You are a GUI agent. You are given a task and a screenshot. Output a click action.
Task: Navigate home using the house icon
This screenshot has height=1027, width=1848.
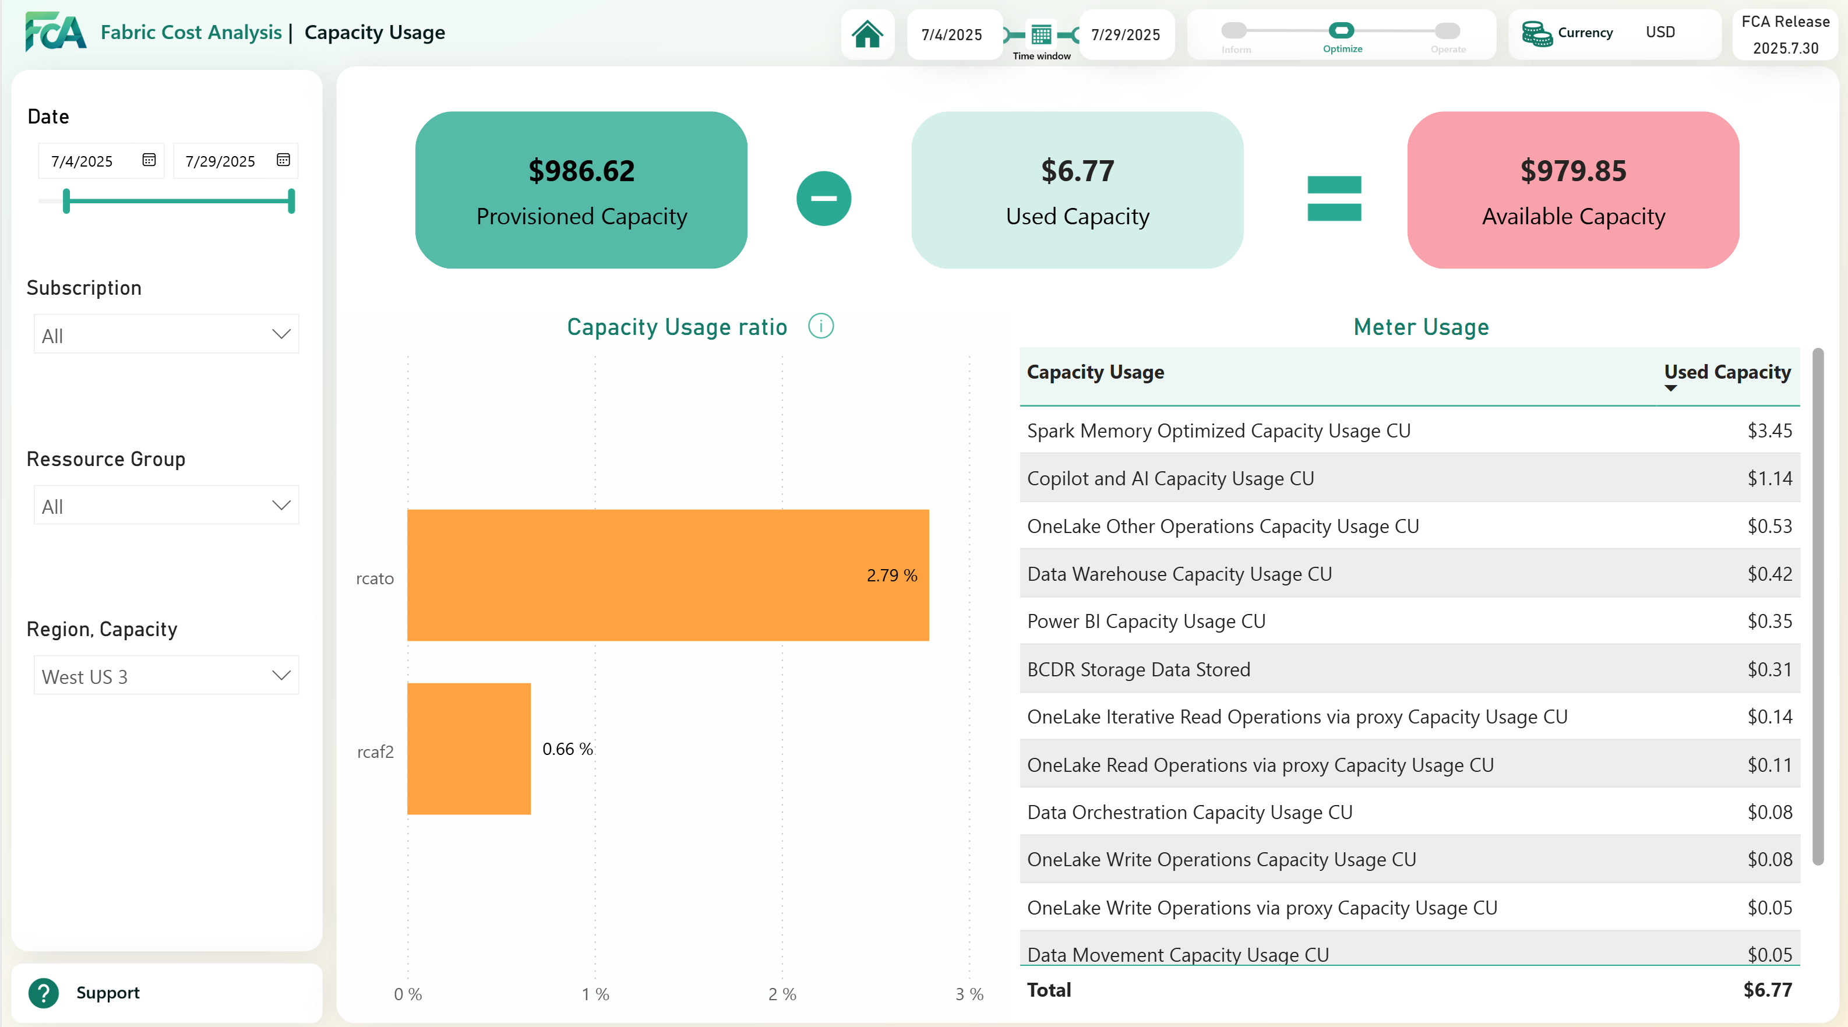867,34
